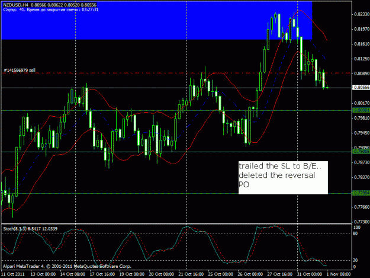The width and height of the screenshot is (370, 278).
Task: Click the 26 Oct 08:00 time label
Action: coord(250,274)
